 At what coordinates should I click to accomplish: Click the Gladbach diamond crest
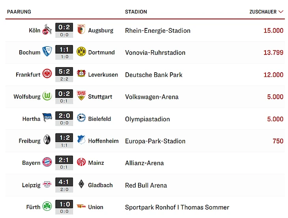[x=81, y=185]
